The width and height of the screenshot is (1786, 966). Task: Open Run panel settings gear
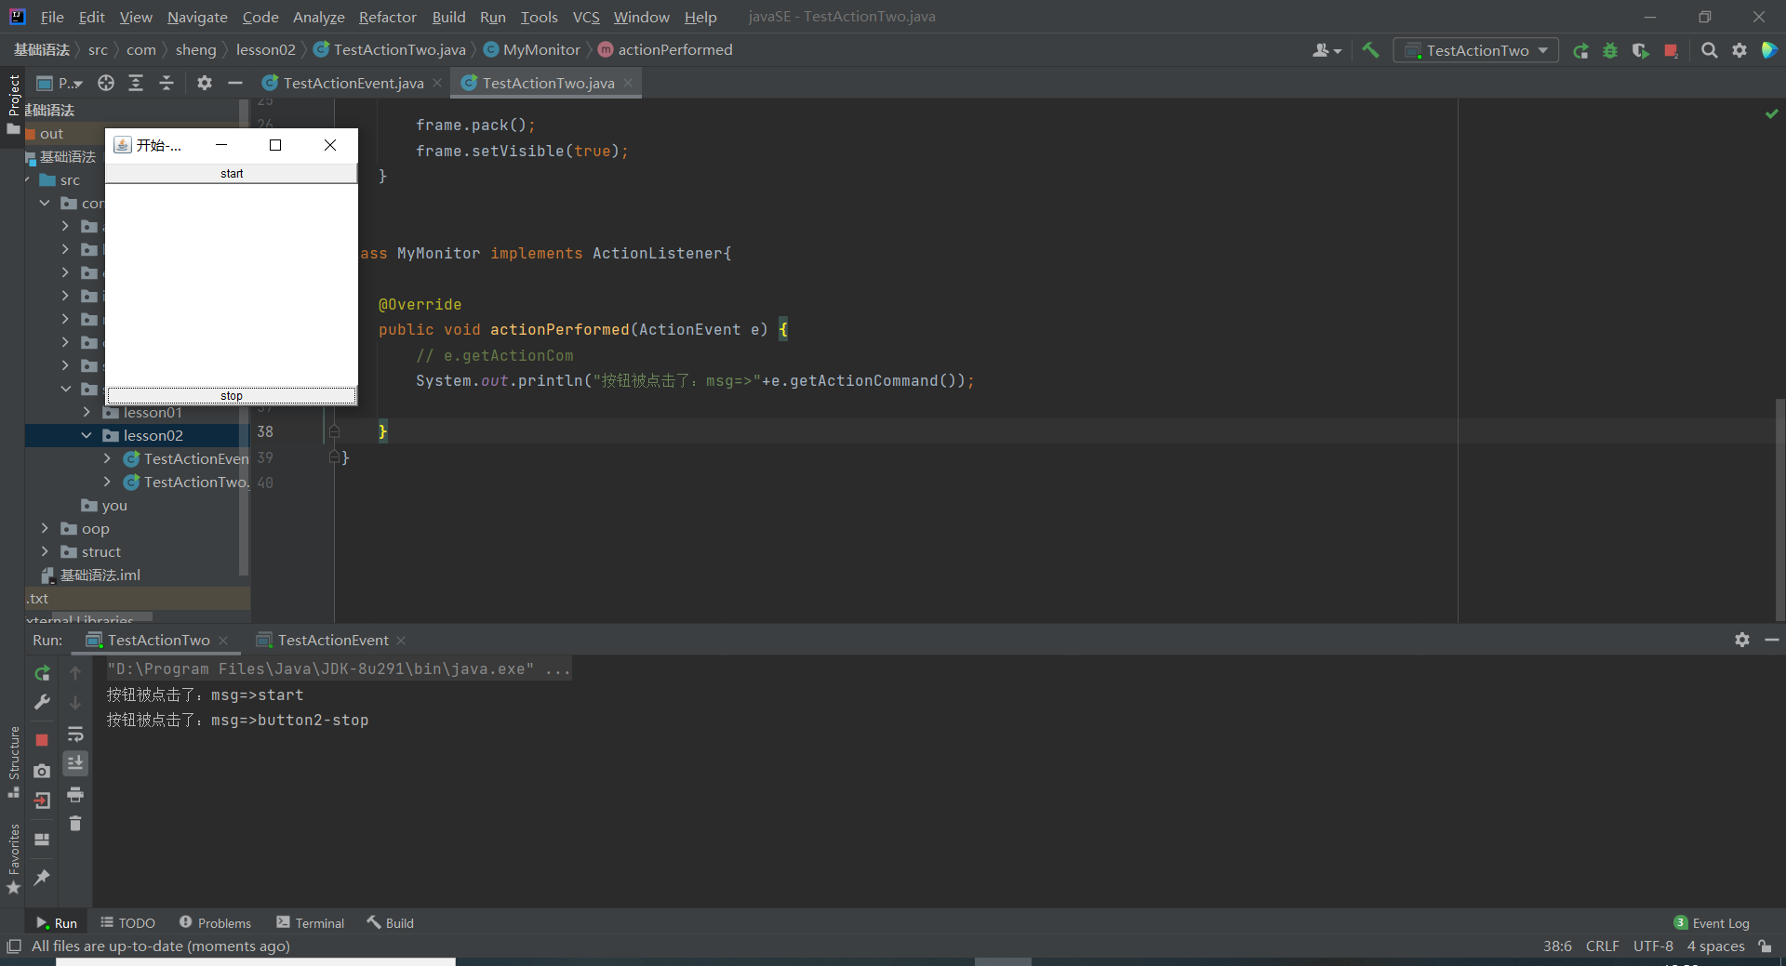click(x=1742, y=640)
